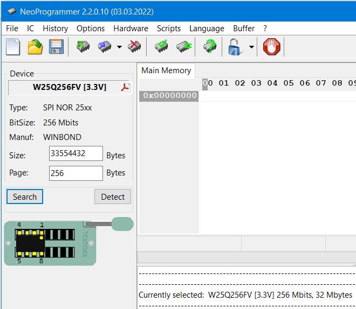Click the unlock padlock icon

coord(235,47)
